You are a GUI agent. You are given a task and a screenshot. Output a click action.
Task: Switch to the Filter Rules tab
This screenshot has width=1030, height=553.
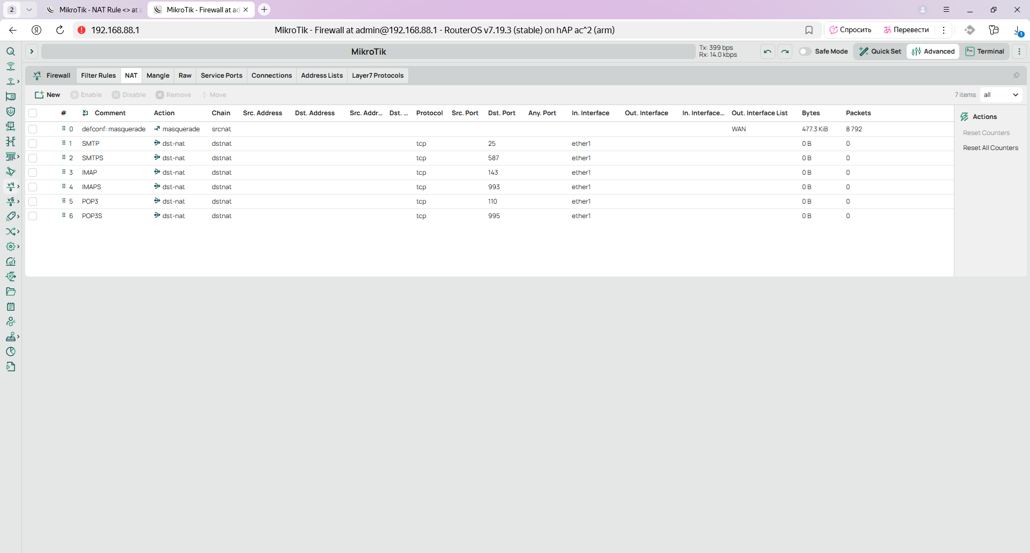(x=98, y=76)
